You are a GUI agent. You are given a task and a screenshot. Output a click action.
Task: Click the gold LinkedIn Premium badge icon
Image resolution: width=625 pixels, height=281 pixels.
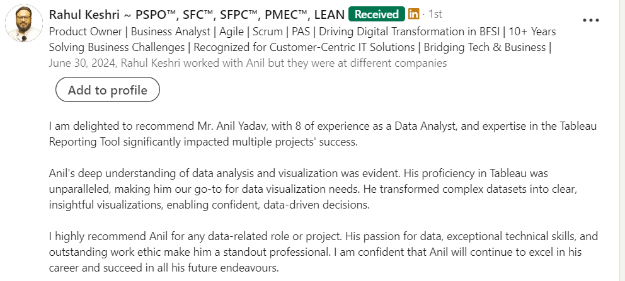pos(414,14)
